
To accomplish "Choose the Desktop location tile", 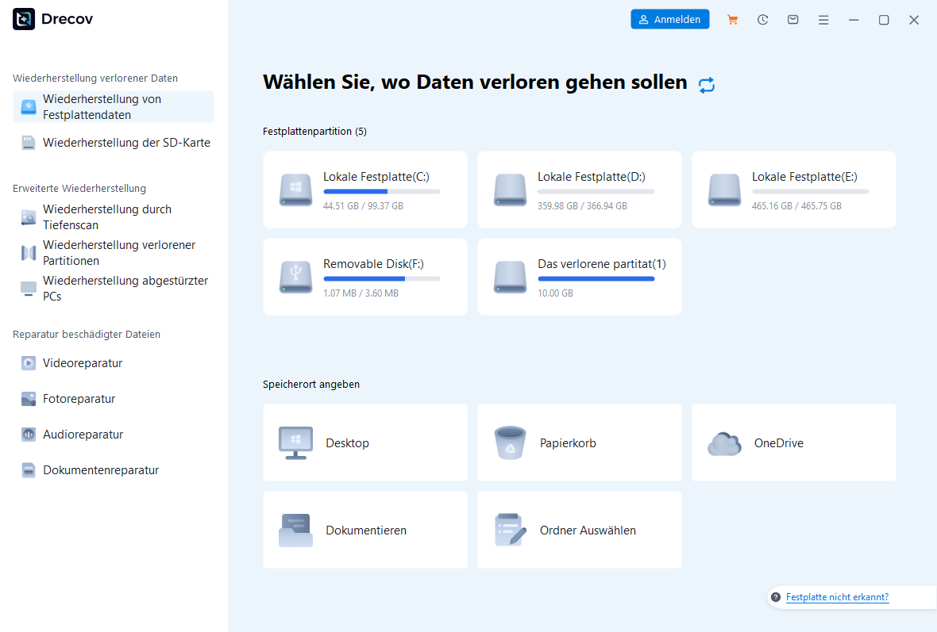I will tap(365, 442).
